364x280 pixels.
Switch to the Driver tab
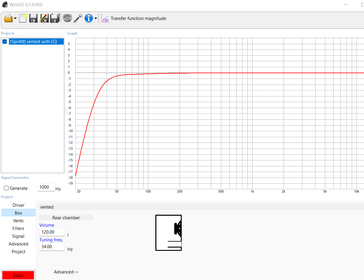coord(18,205)
